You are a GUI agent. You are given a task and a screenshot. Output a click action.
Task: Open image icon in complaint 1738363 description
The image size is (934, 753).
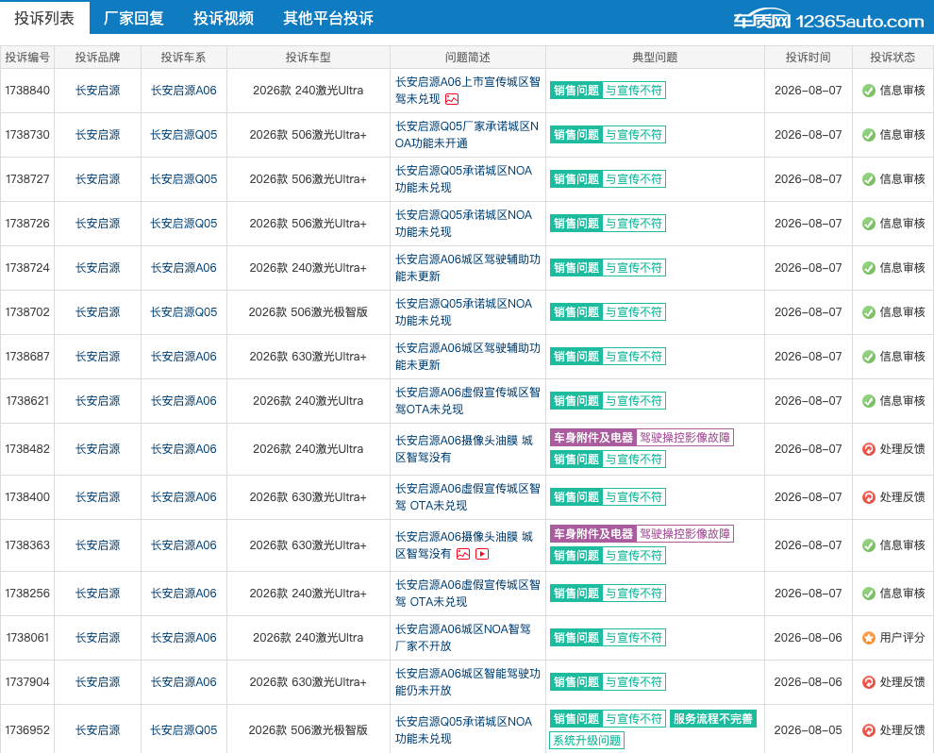click(x=463, y=554)
